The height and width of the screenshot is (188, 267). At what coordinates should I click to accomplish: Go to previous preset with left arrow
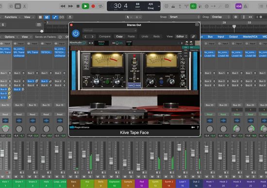point(85,37)
